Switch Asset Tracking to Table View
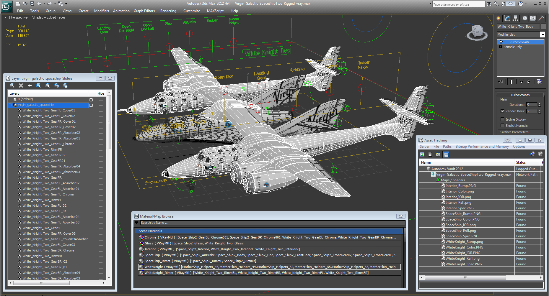The height and width of the screenshot is (296, 549). click(446, 154)
